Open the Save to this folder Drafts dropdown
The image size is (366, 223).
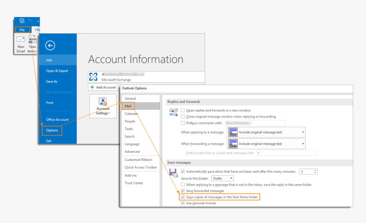(x=222, y=178)
